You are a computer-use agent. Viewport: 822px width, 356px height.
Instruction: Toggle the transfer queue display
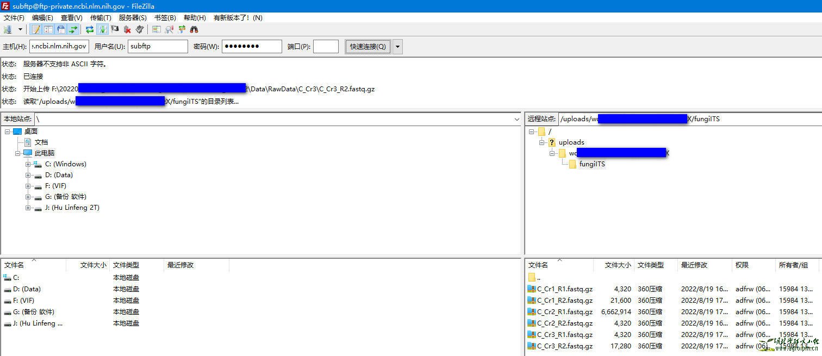(x=73, y=29)
